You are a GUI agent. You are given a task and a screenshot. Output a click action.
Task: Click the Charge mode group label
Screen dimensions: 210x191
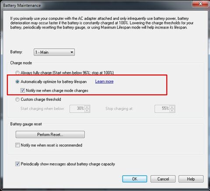[21, 63]
